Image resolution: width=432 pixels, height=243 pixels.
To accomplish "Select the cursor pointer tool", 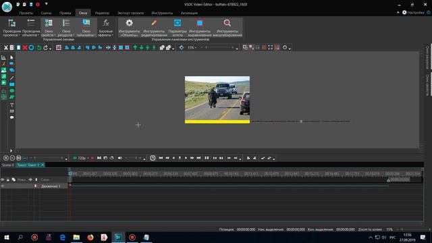I will point(11,57).
